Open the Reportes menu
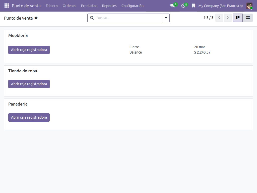This screenshot has height=193, width=257. tap(109, 6)
